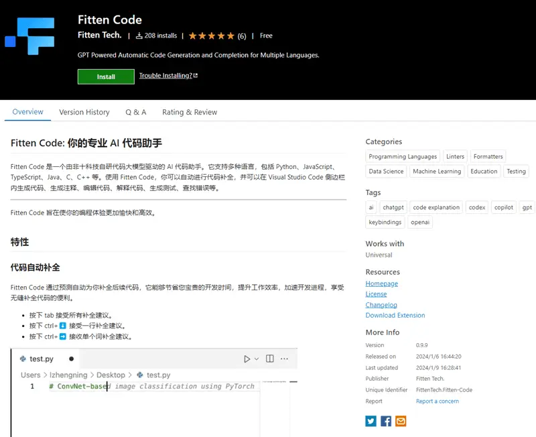
Task: Share the extension on Twitter
Action: 371,421
